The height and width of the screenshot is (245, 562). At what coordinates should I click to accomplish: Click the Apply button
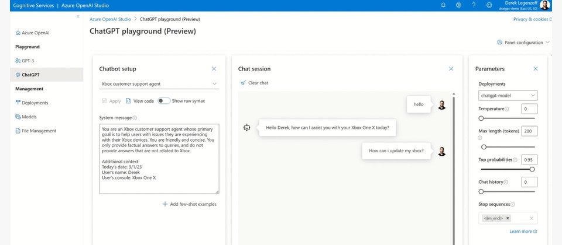coord(111,101)
